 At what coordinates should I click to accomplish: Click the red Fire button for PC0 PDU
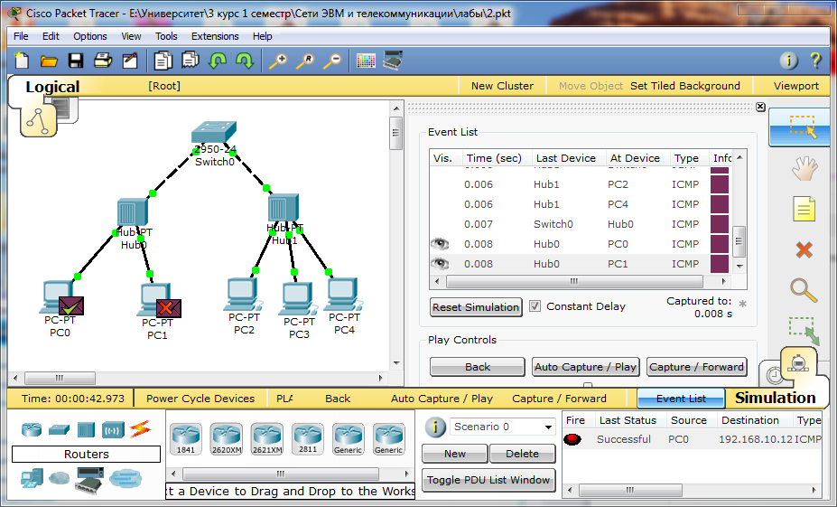pyautogui.click(x=572, y=439)
